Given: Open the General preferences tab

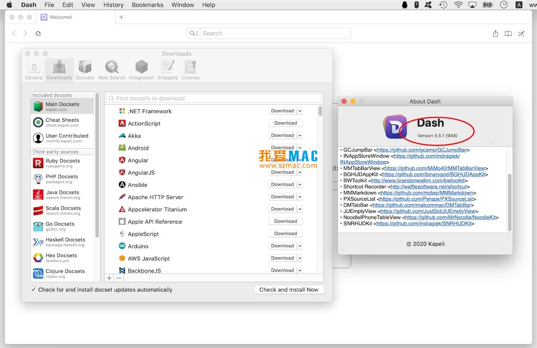Looking at the screenshot, I should tap(34, 70).
